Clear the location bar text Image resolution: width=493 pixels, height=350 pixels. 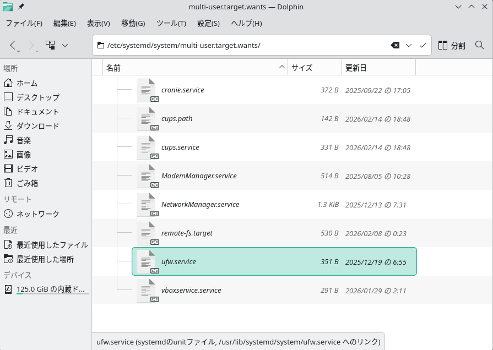click(x=395, y=45)
